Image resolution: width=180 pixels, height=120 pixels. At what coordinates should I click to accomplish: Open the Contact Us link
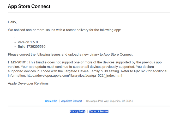51,101
